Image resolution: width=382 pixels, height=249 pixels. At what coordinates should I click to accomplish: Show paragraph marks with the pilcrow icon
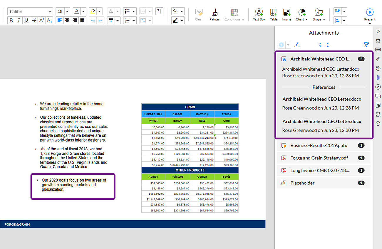(x=159, y=11)
